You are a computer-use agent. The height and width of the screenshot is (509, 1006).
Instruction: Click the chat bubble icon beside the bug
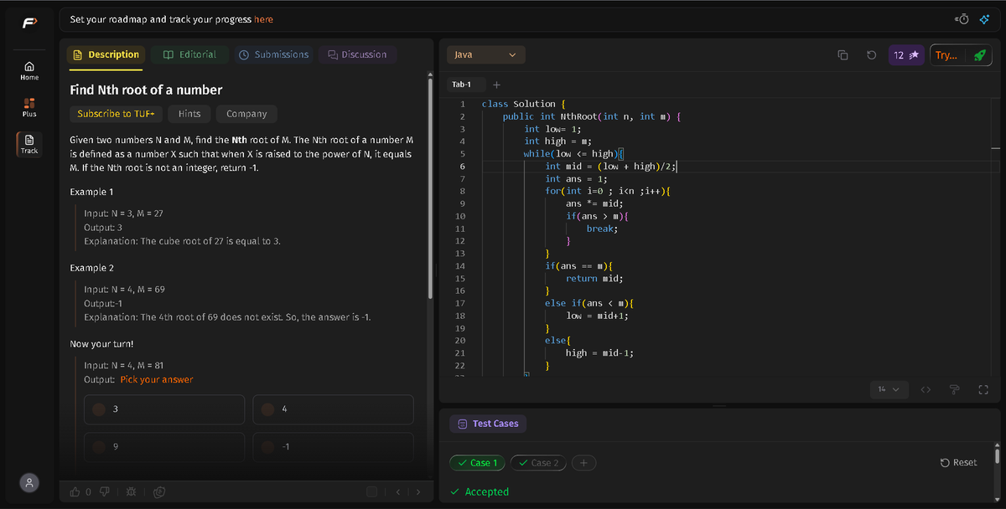click(x=158, y=491)
